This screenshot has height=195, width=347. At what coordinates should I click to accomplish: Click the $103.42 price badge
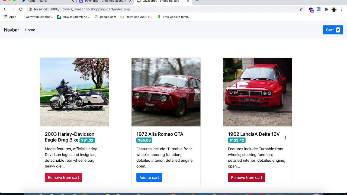237,140
